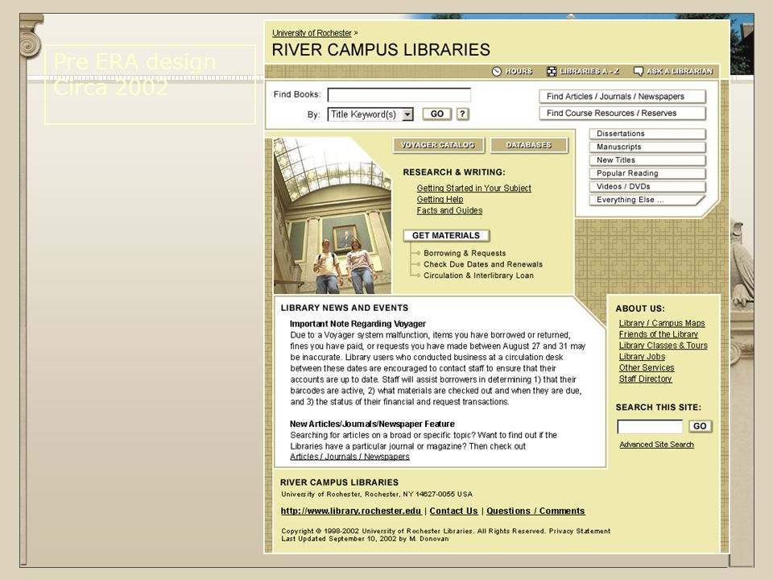Follow the Getting Help link
This screenshot has height=580, width=773.
coord(440,199)
